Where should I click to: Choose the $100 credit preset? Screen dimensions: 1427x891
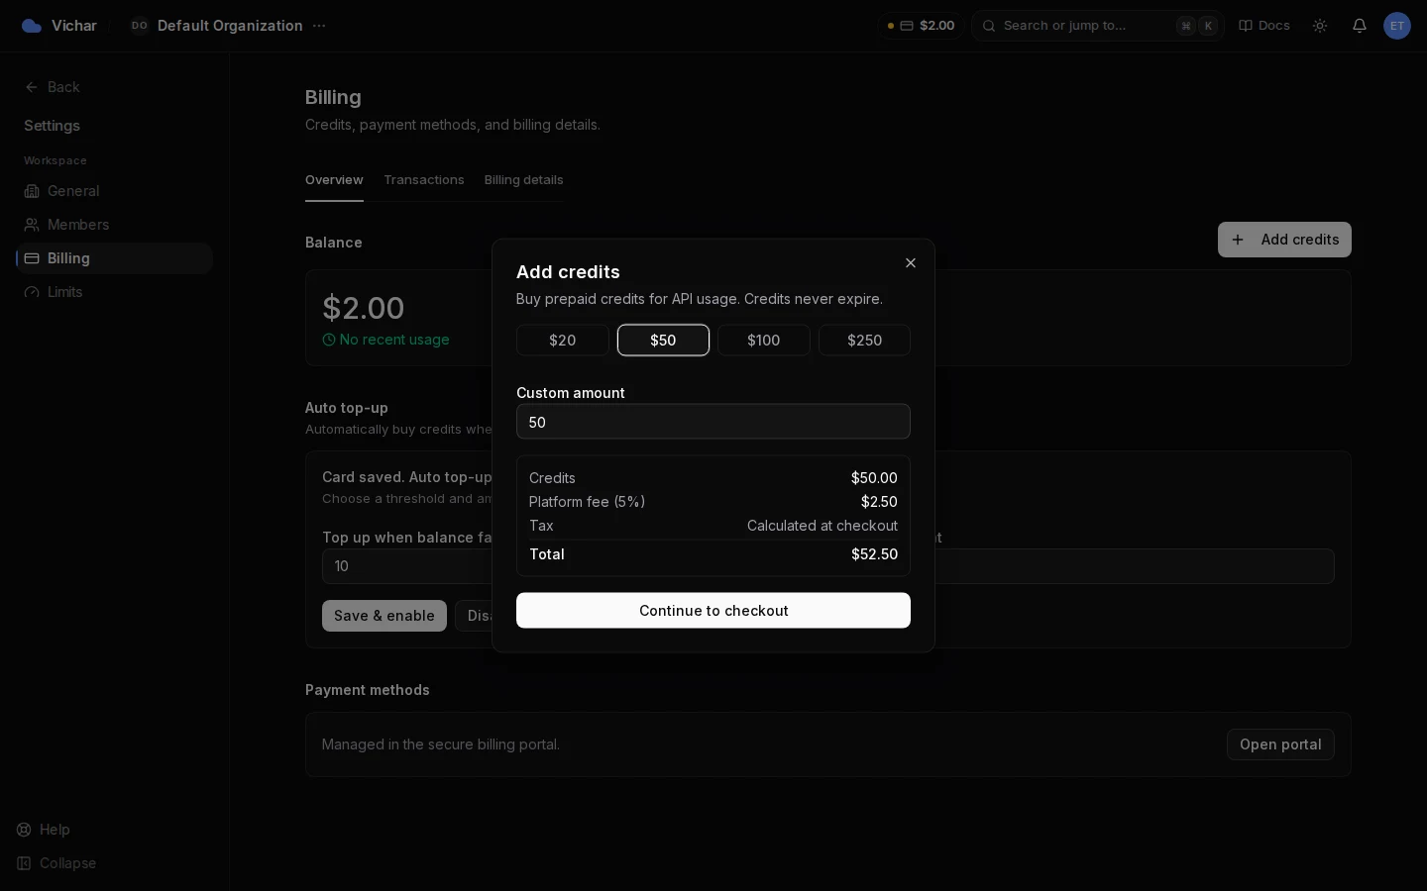pos(764,341)
